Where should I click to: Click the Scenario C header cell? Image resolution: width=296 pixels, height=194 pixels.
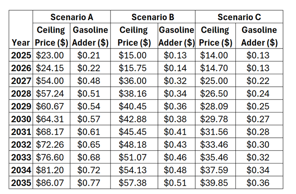coord(239,17)
